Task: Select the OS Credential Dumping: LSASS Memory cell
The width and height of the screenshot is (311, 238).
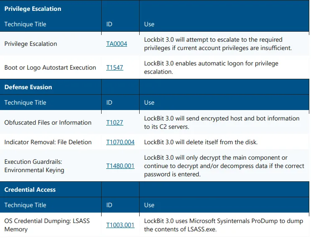Action: (x=47, y=225)
